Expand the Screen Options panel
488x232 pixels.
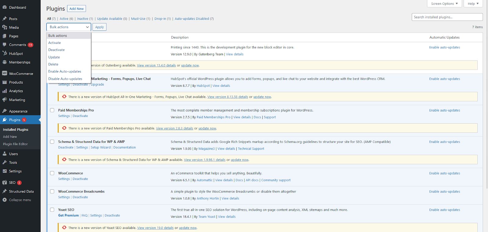444,4
